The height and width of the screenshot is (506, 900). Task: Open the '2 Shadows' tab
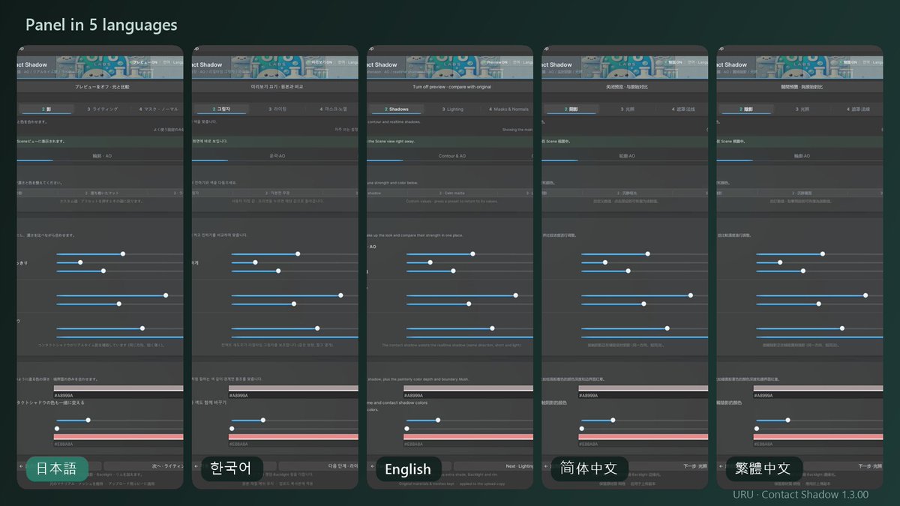tap(396, 109)
